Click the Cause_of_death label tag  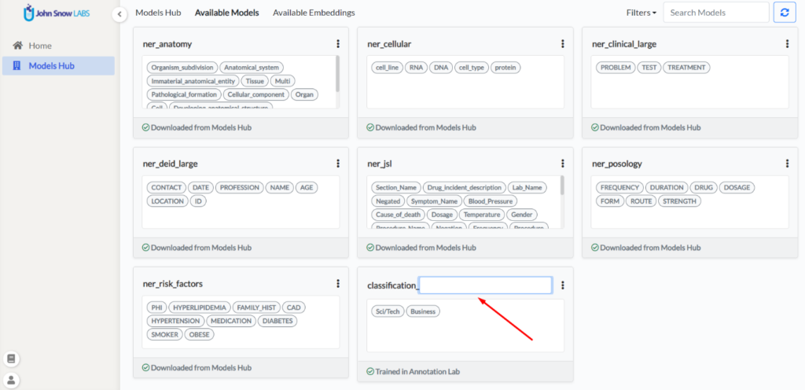tap(399, 215)
